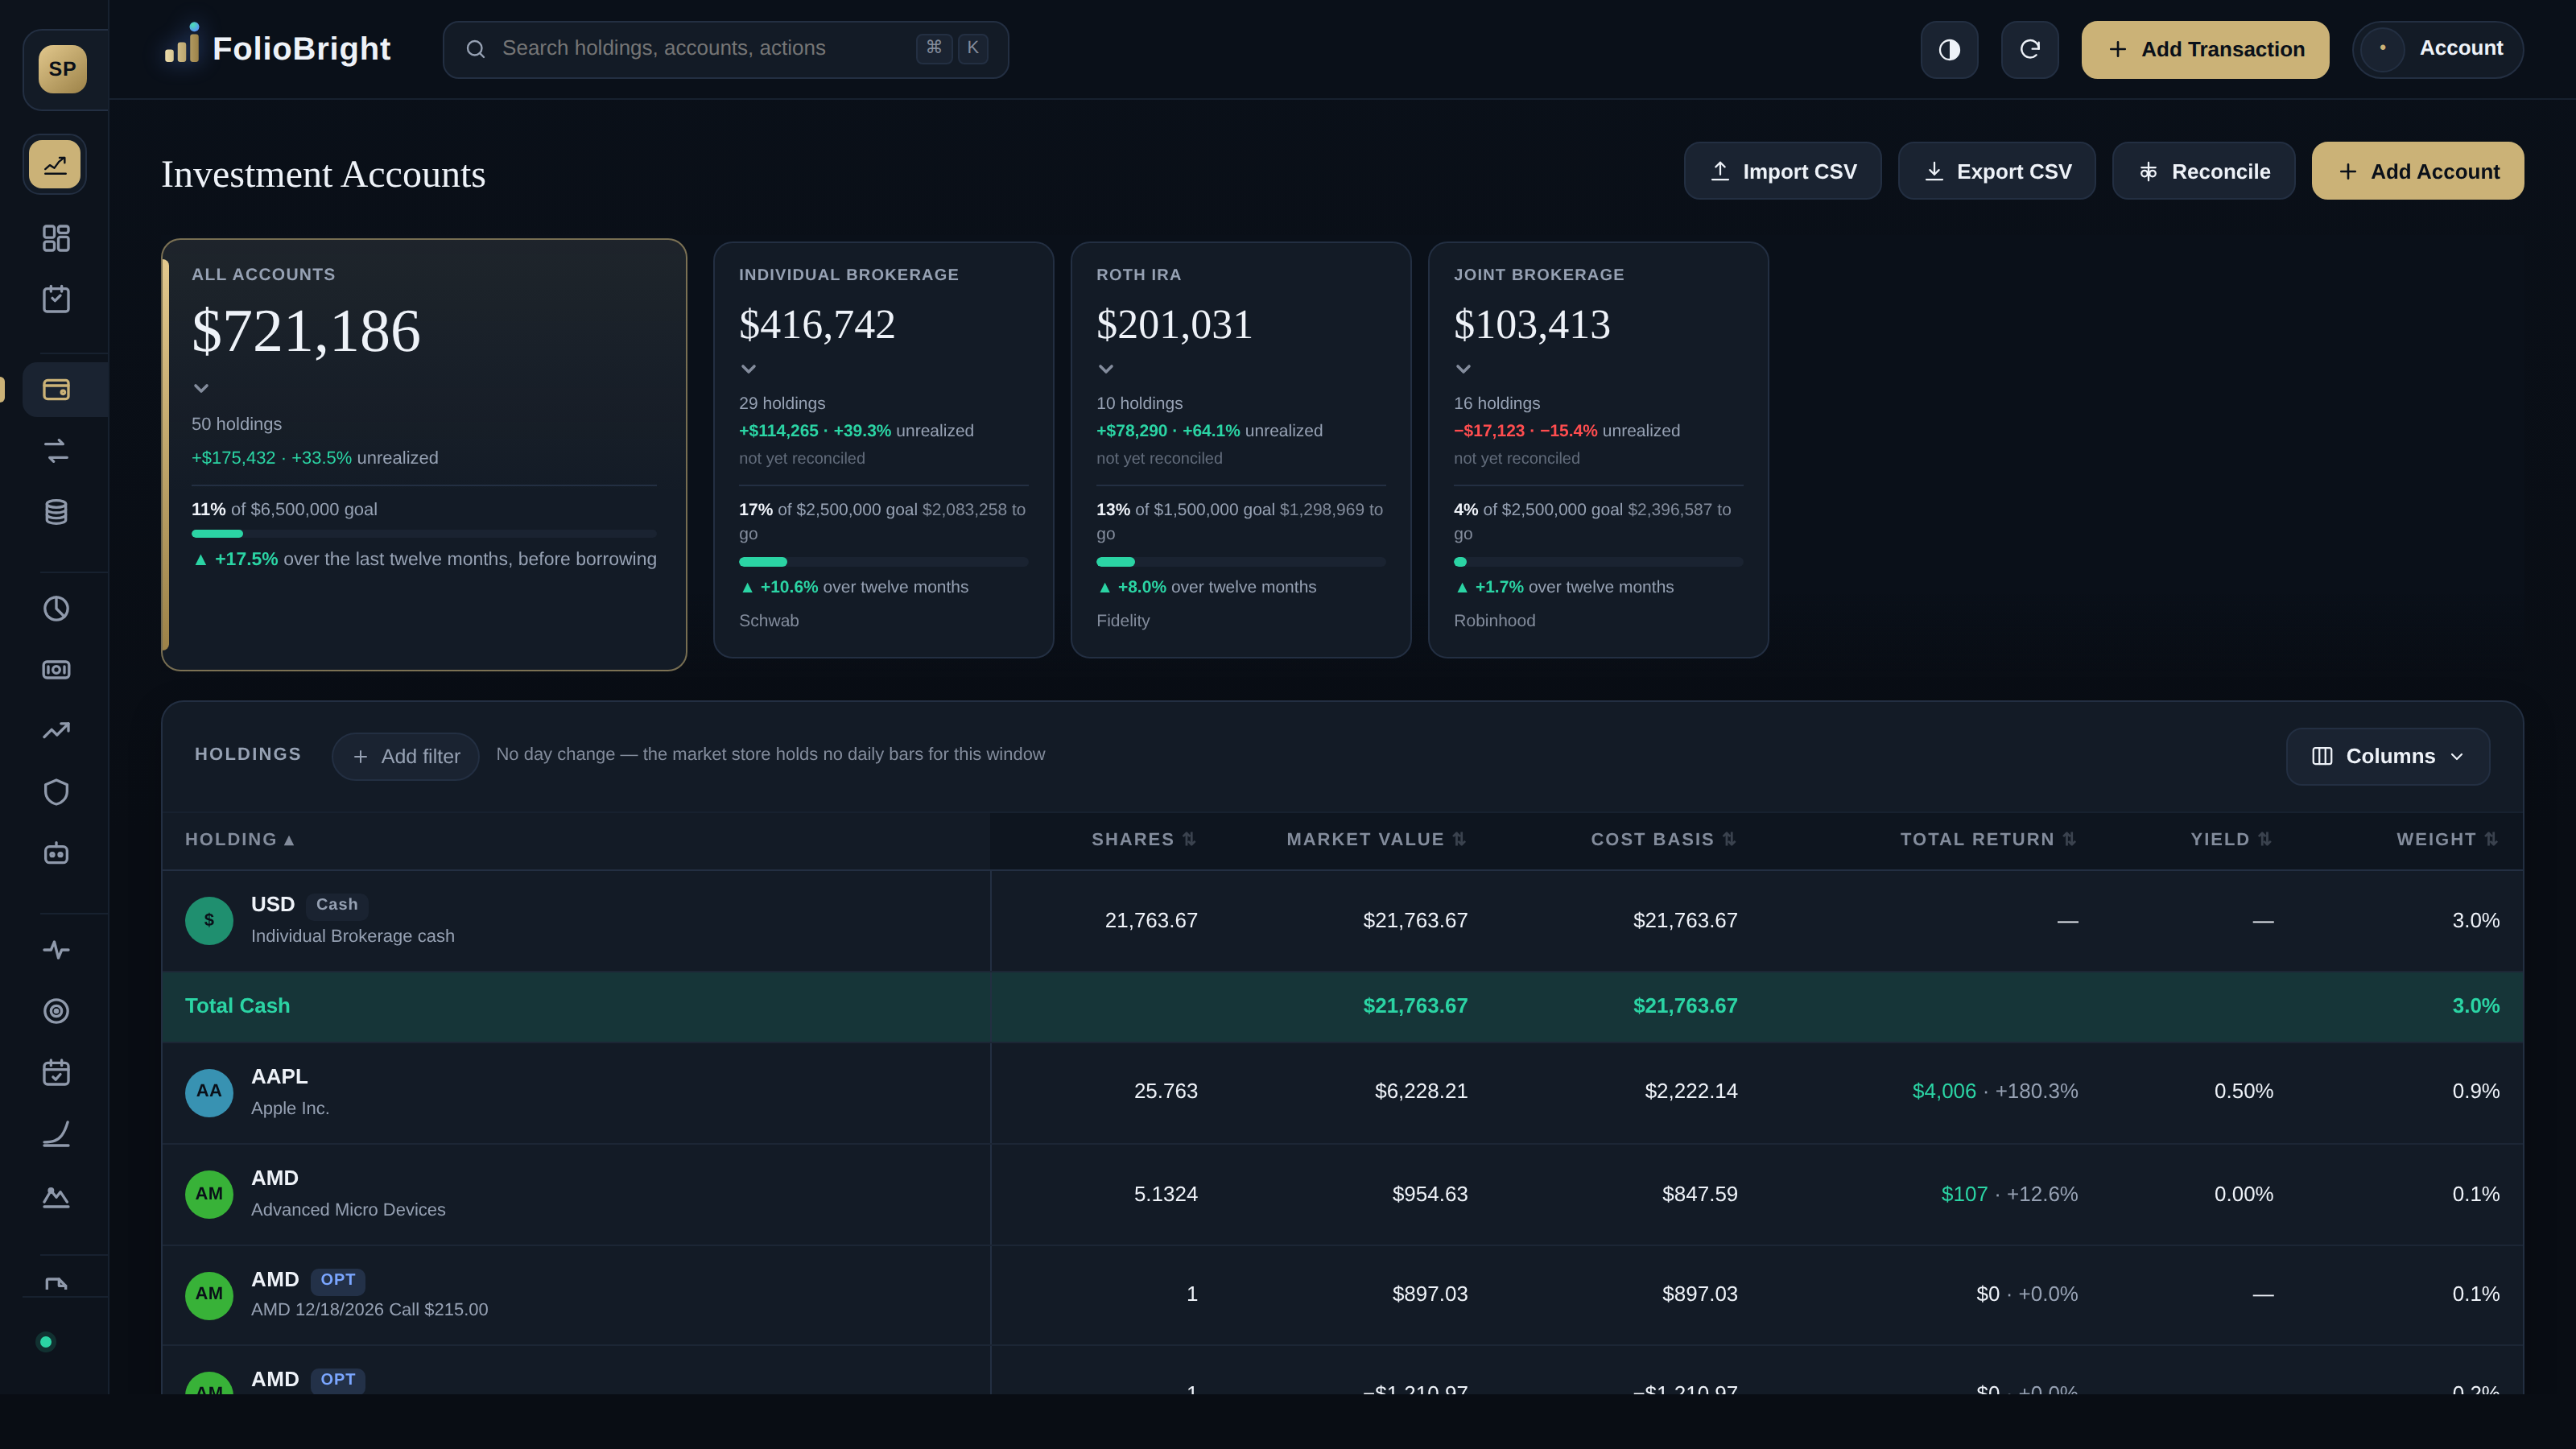Image resolution: width=2576 pixels, height=1449 pixels.
Task: Click the USD cash dollar avatar
Action: click(209, 920)
